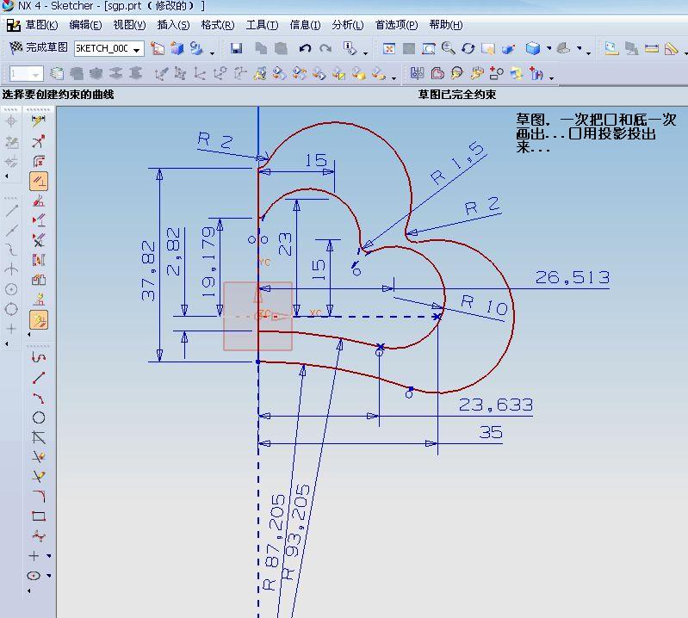Open the 帮助(H) Help menu

pyautogui.click(x=446, y=25)
